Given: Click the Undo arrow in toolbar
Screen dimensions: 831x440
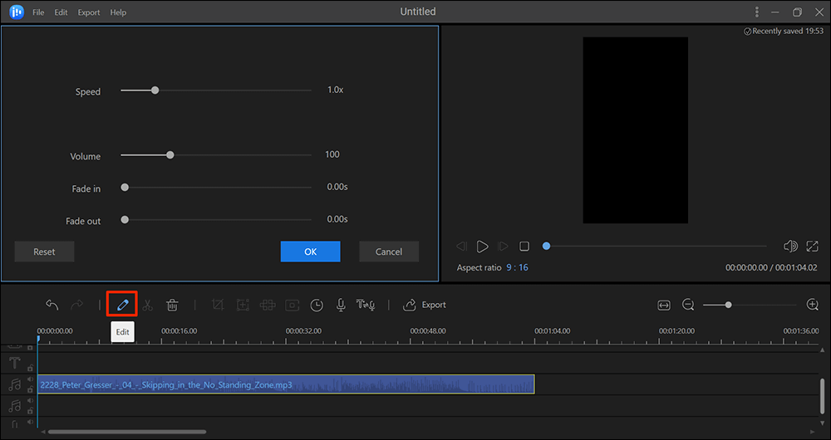Looking at the screenshot, I should click(x=52, y=305).
